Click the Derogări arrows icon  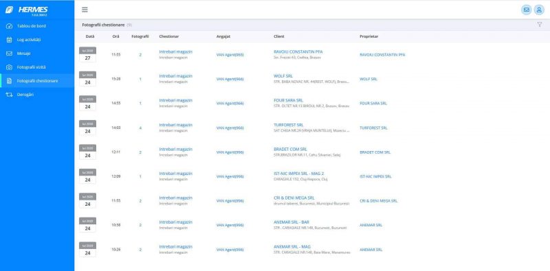10,95
